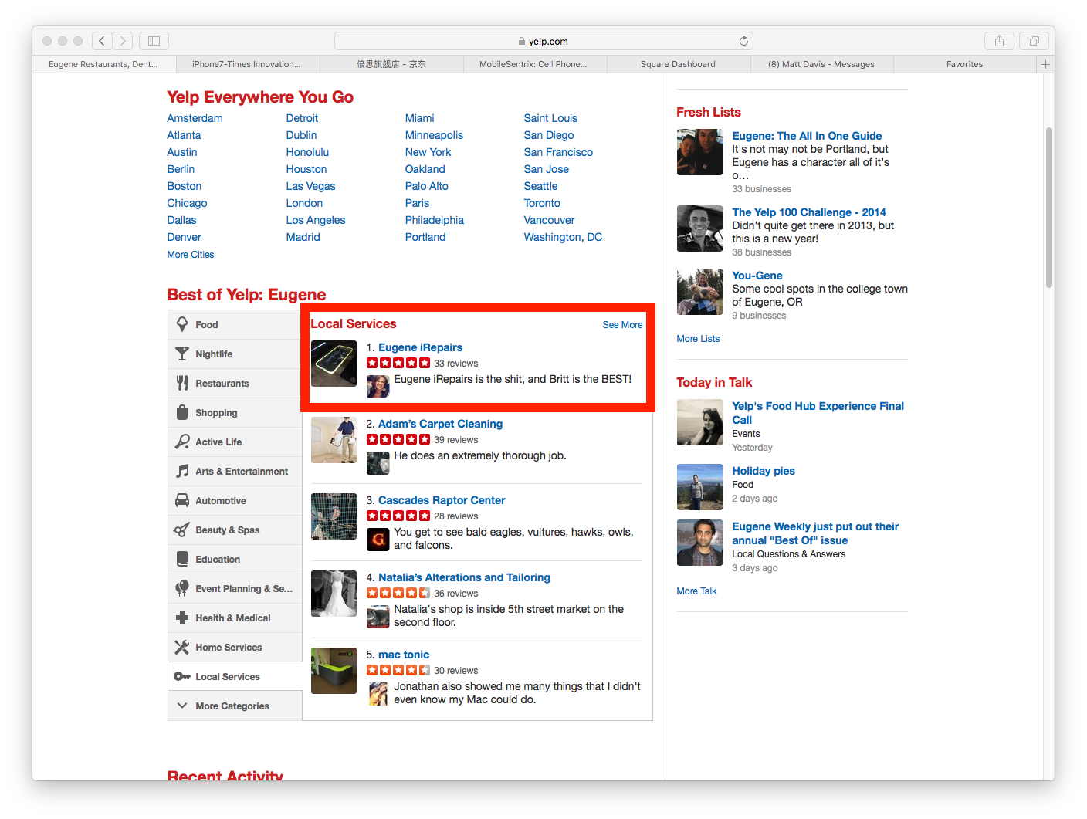Click the Arts & Entertainment music note icon
Screen dimensions: 1087x819
[x=182, y=471]
